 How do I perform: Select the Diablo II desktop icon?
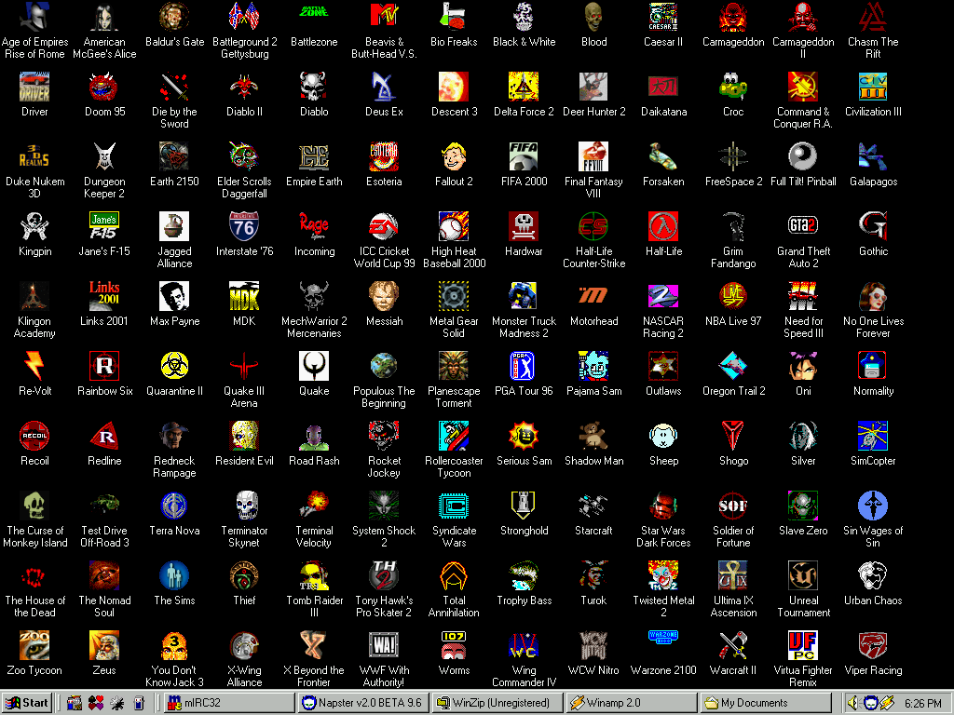click(x=244, y=87)
